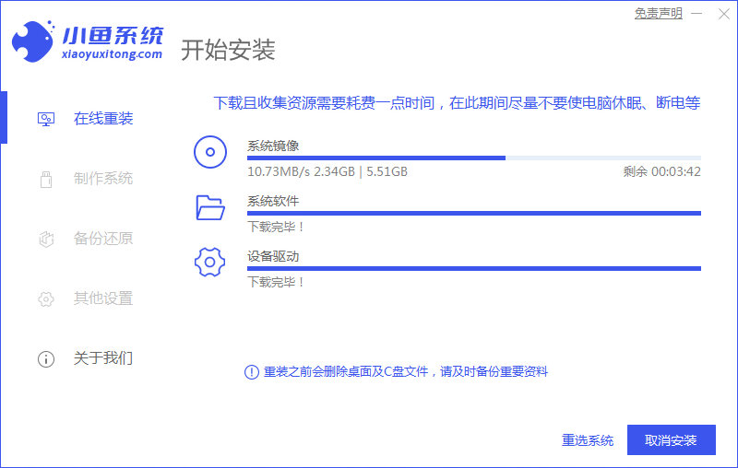Click the 剩余 time remaining text
Screen dimensions: 738x468
(661, 171)
